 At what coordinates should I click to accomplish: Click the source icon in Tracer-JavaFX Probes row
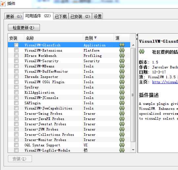click(122, 119)
